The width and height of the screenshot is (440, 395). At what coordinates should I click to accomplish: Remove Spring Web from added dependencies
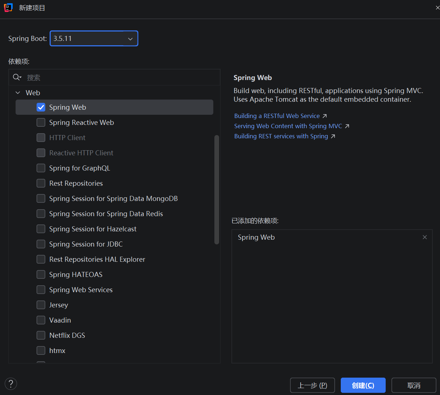tap(425, 237)
